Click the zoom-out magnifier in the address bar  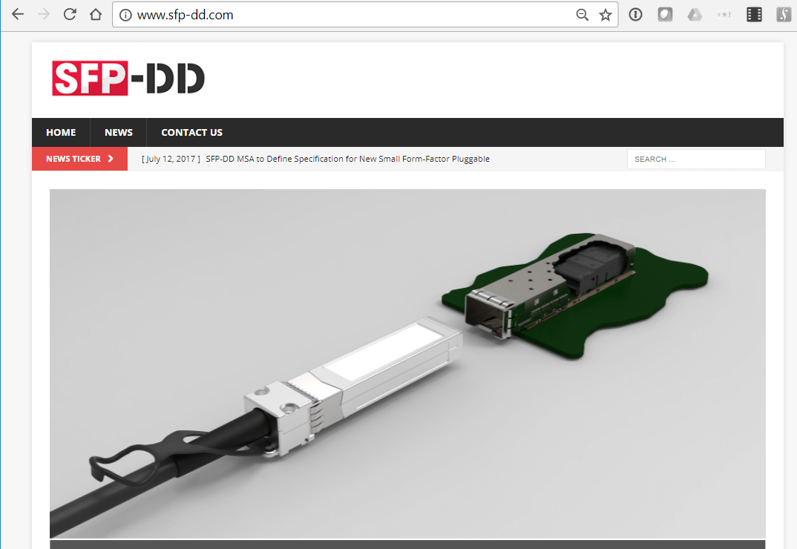point(583,14)
